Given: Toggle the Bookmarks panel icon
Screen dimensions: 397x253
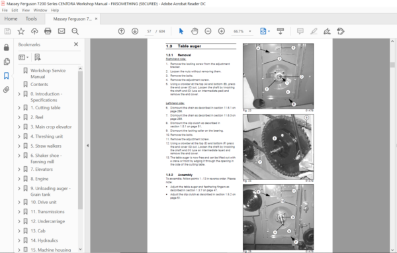Looking at the screenshot, I should coord(7,76).
